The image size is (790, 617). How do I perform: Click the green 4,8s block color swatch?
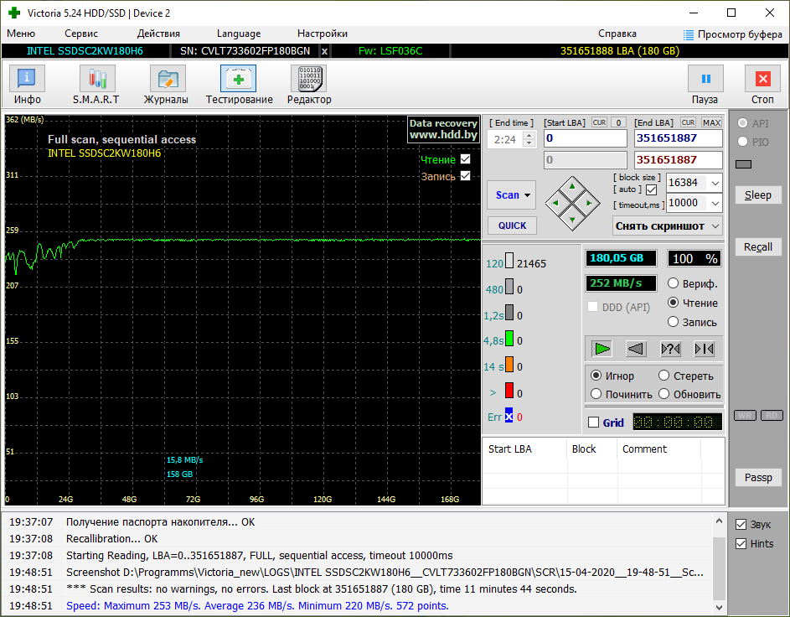tap(509, 338)
